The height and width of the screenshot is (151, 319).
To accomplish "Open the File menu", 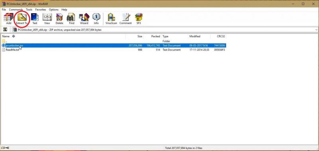I will (4, 10).
